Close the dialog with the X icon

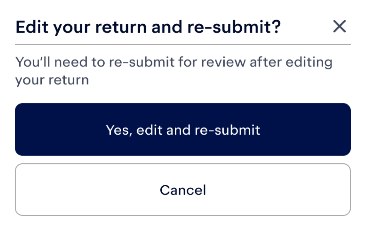coord(339,26)
